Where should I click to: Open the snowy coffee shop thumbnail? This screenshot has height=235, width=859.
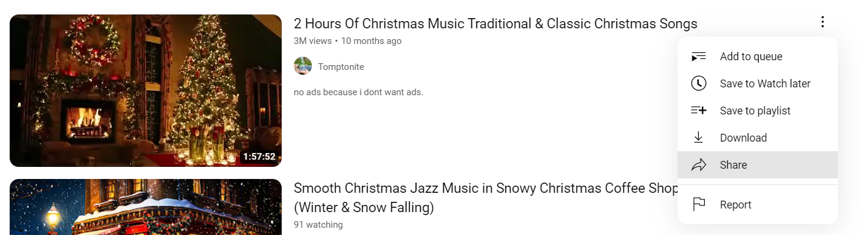point(146,207)
